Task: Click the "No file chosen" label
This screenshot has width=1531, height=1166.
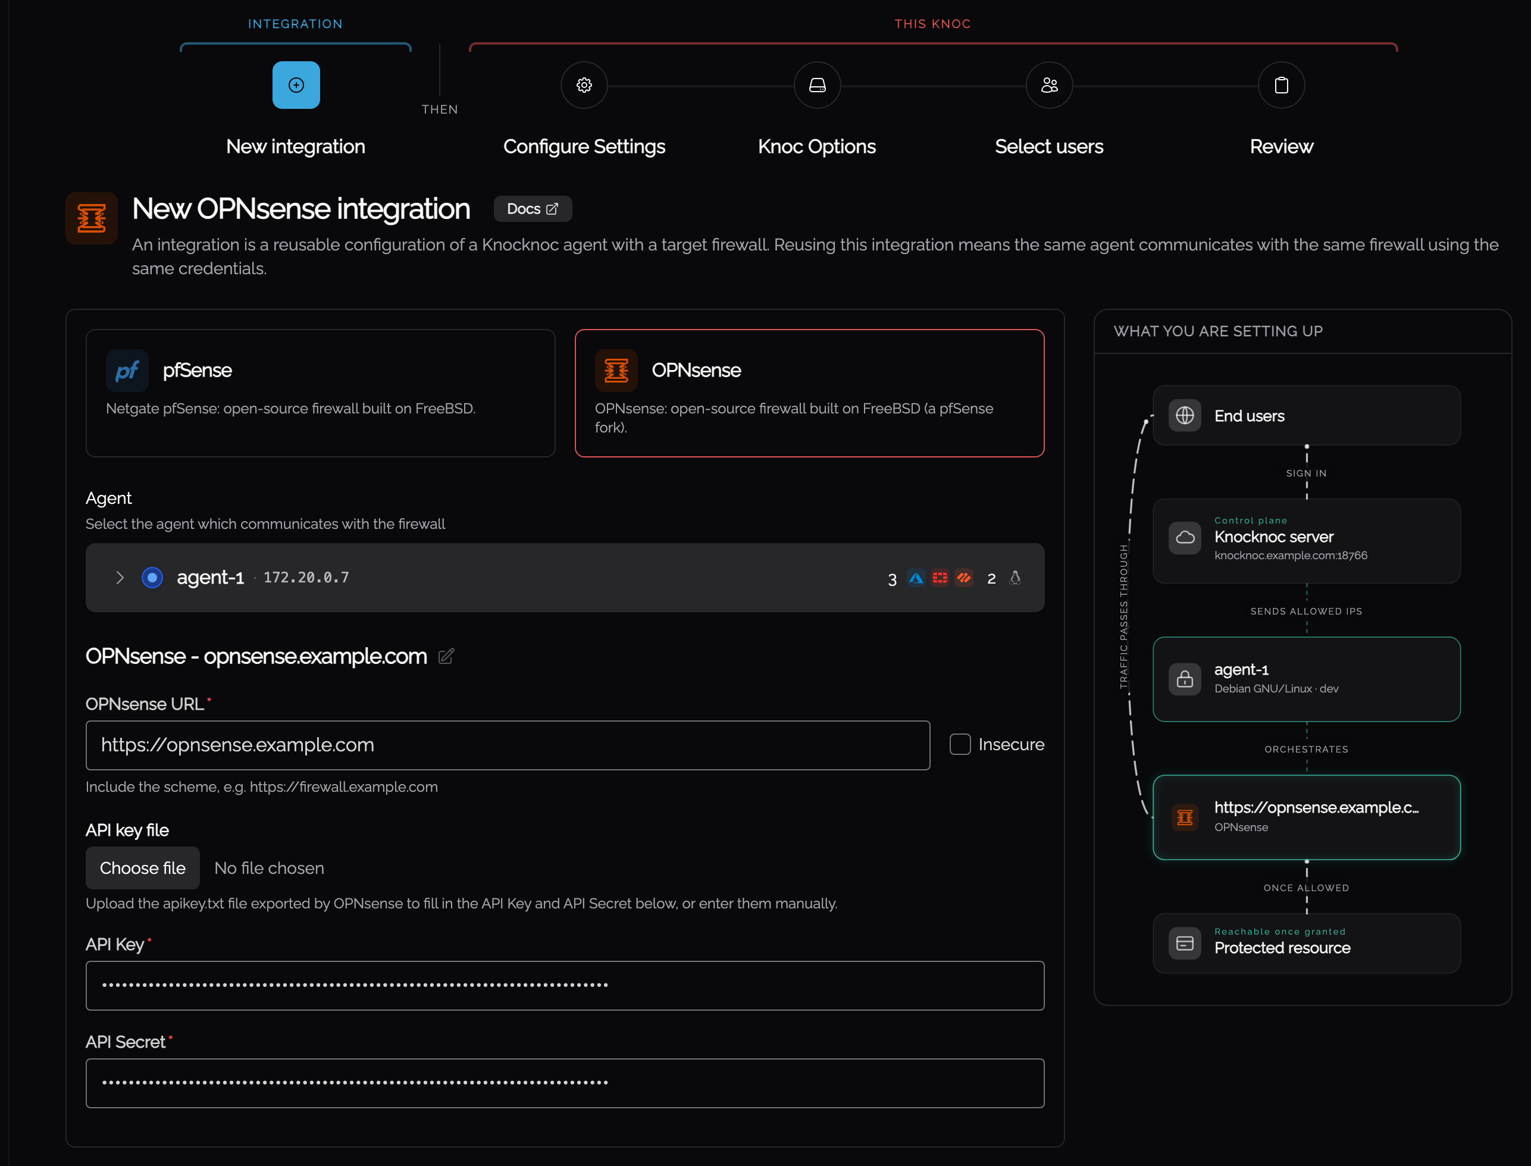Action: pos(270,869)
